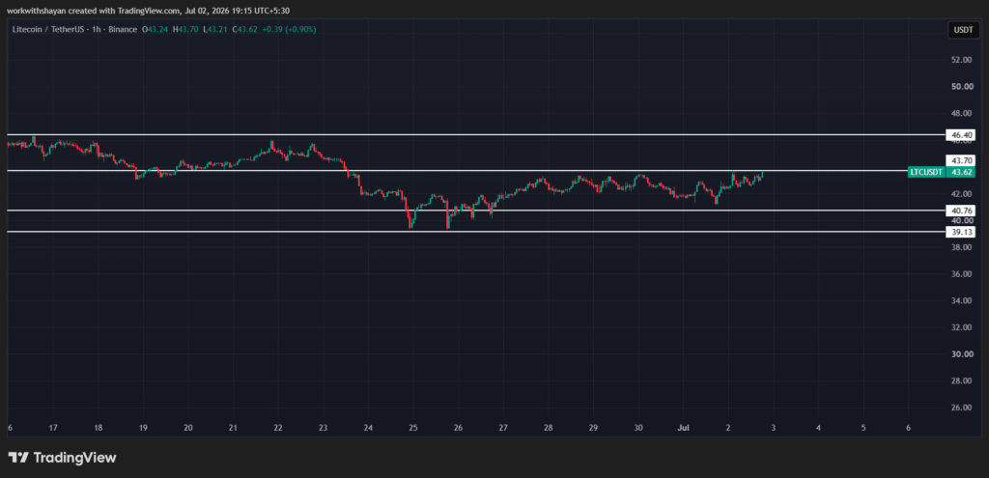Click date 20 on the time axis
The width and height of the screenshot is (989, 478).
point(188,428)
